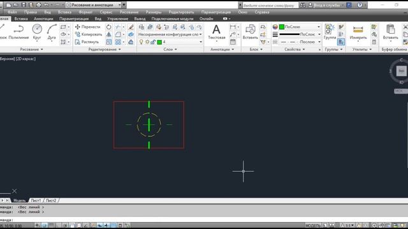Expand the Утилиты panel
This screenshot has width=408, height=229.
click(362, 50)
